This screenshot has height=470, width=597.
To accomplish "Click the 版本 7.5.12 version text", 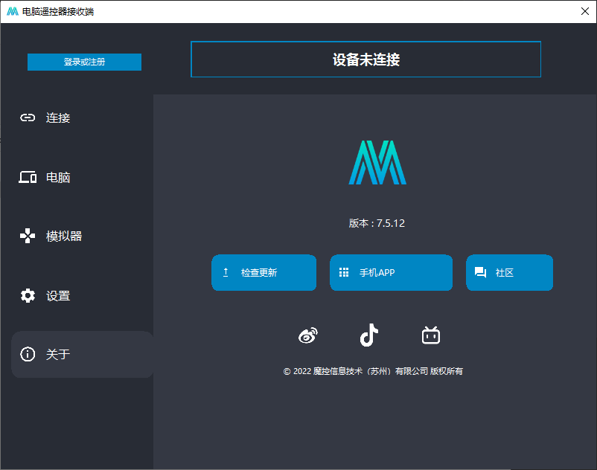I will pos(377,223).
